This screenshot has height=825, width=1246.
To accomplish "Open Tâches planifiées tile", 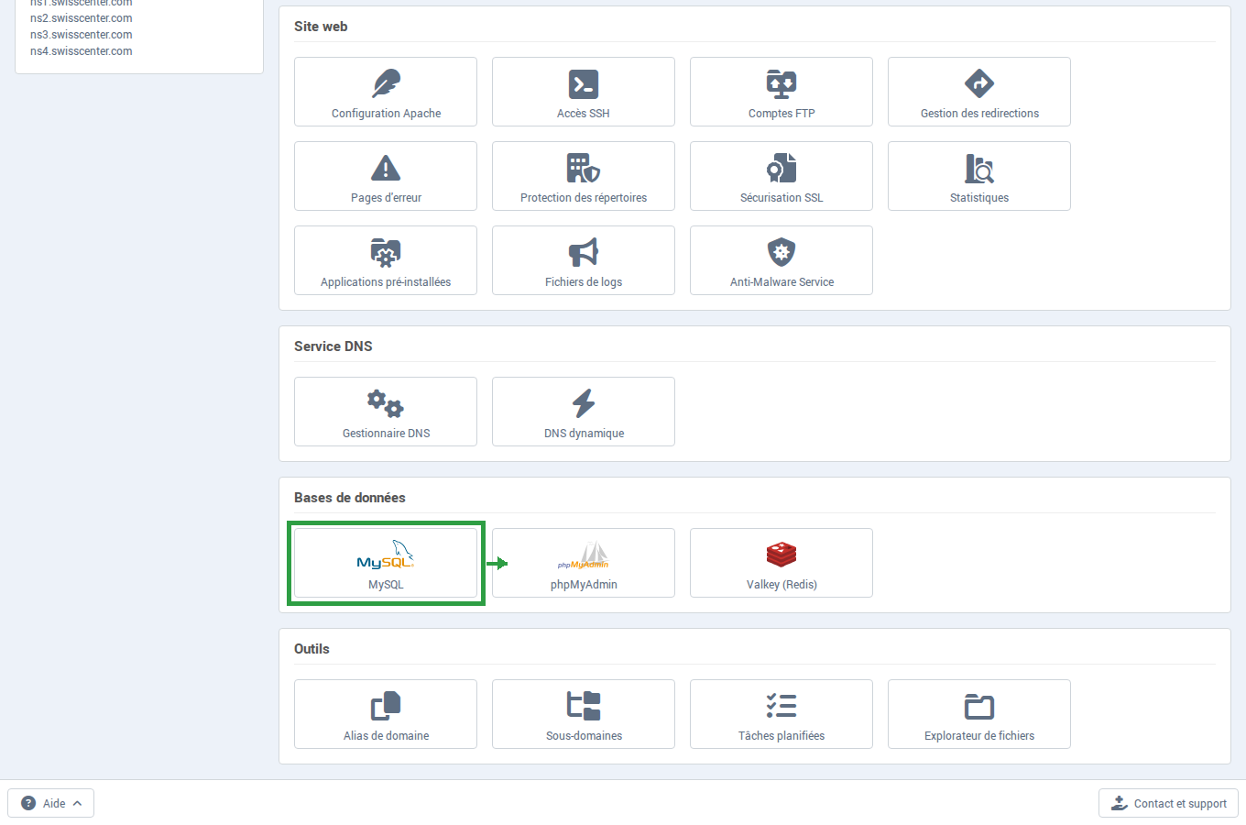I will pos(781,714).
